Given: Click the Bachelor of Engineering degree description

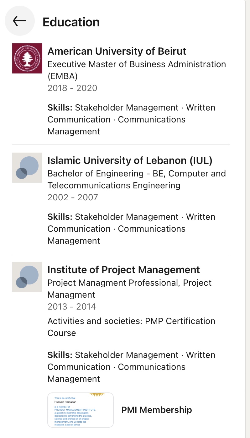Looking at the screenshot, I should pos(137,179).
